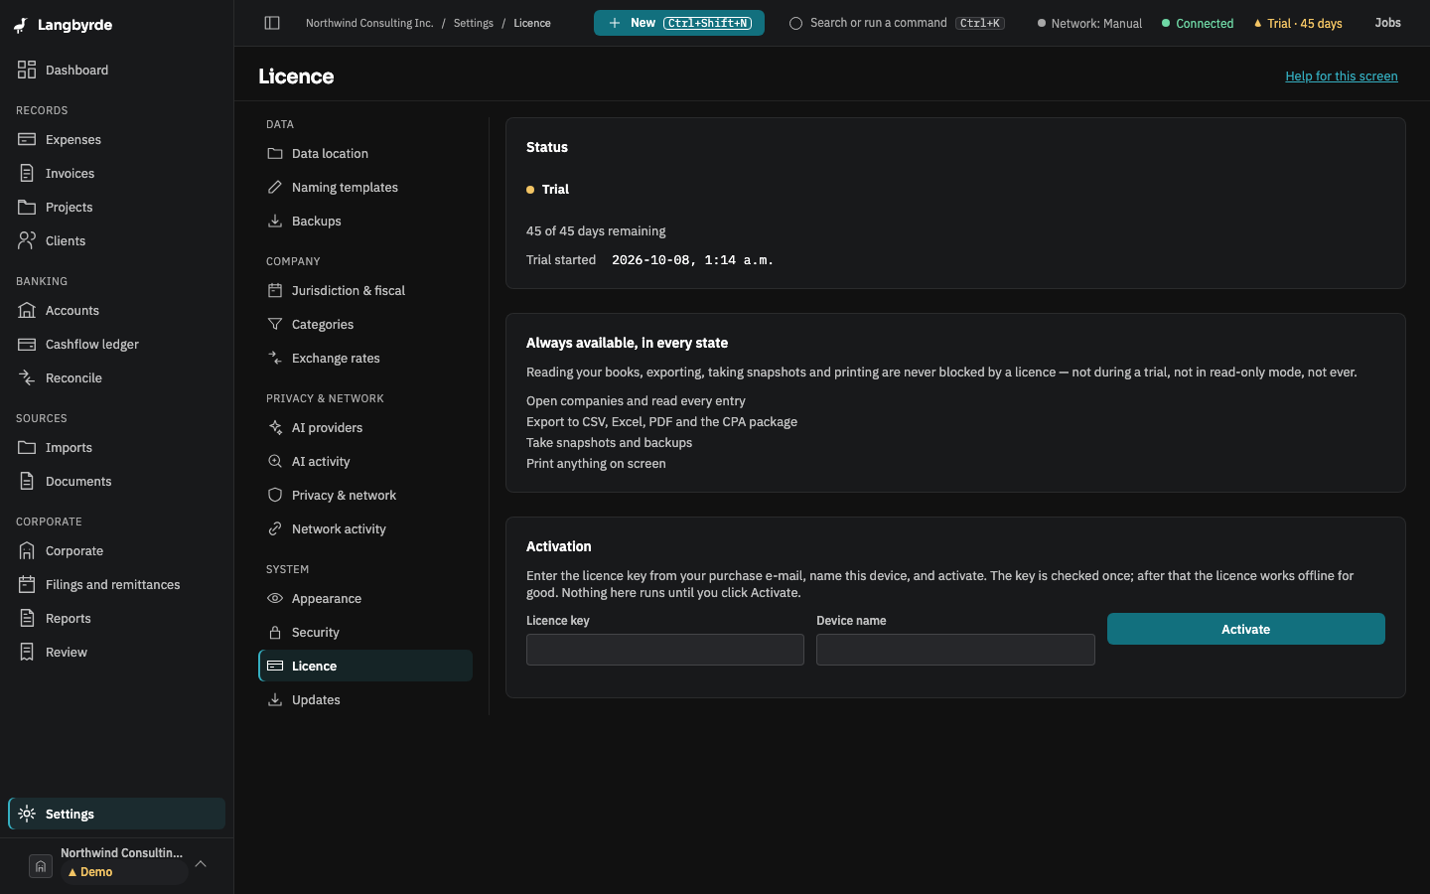
Task: Click the Backups download icon
Action: [x=275, y=221]
